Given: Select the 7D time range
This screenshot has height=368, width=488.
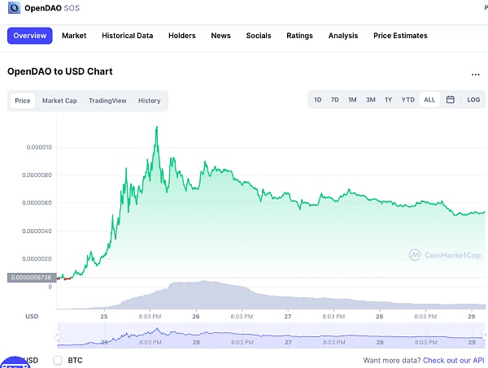Looking at the screenshot, I should [x=334, y=100].
